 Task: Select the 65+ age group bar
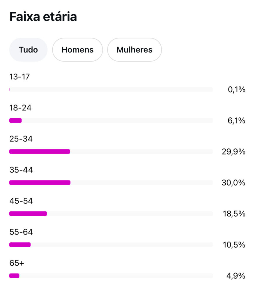[x=14, y=276]
